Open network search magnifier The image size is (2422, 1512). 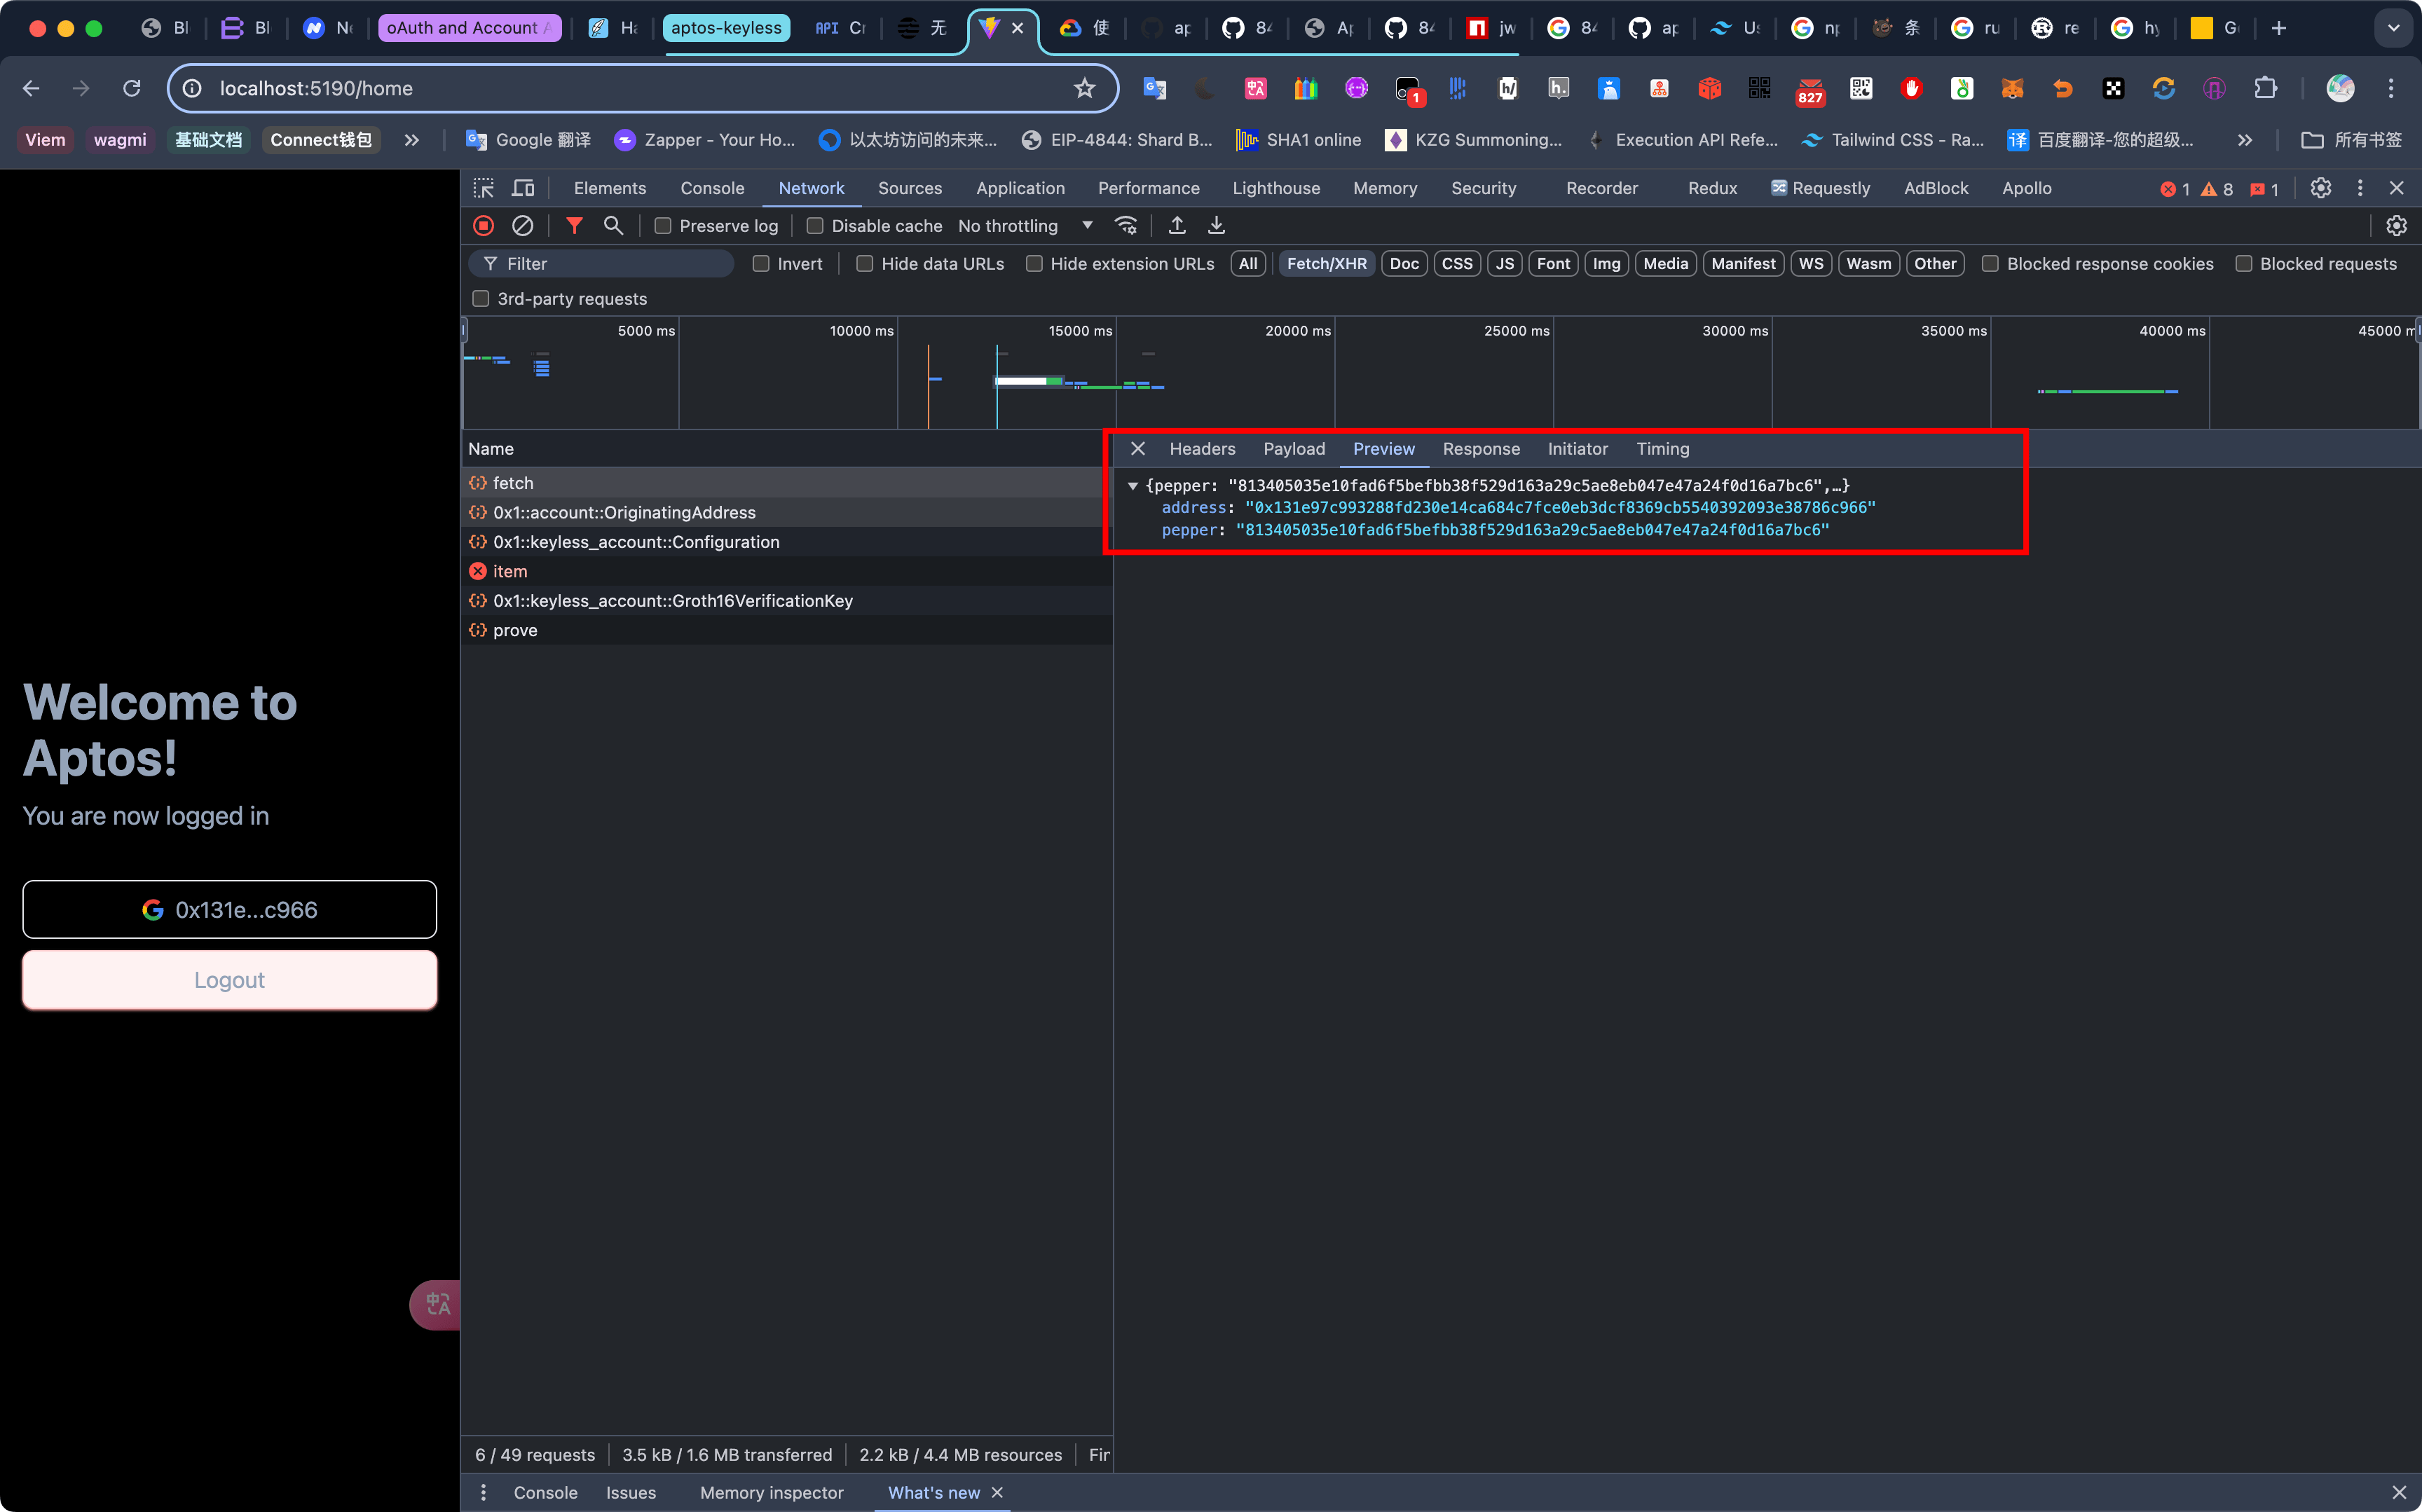click(x=613, y=226)
